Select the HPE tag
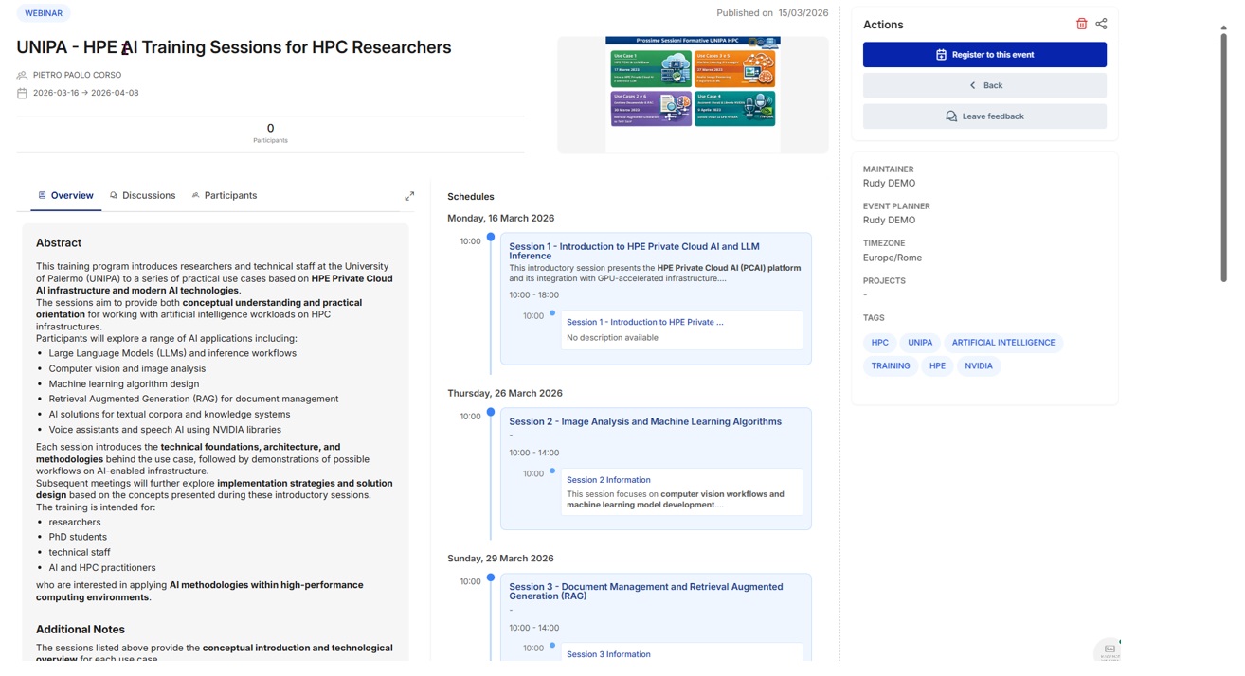This screenshot has height=676, width=1245. pos(937,365)
